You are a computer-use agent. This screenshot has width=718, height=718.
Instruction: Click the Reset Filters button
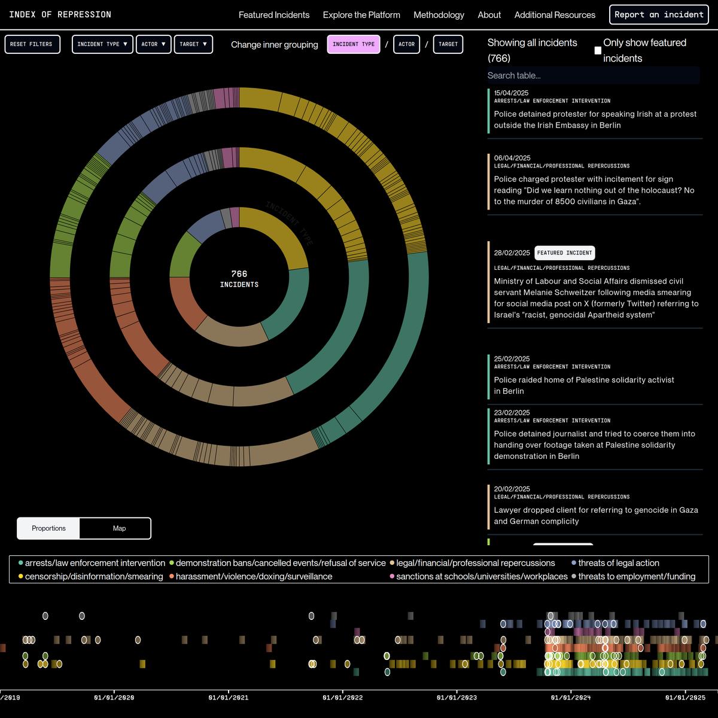[32, 44]
